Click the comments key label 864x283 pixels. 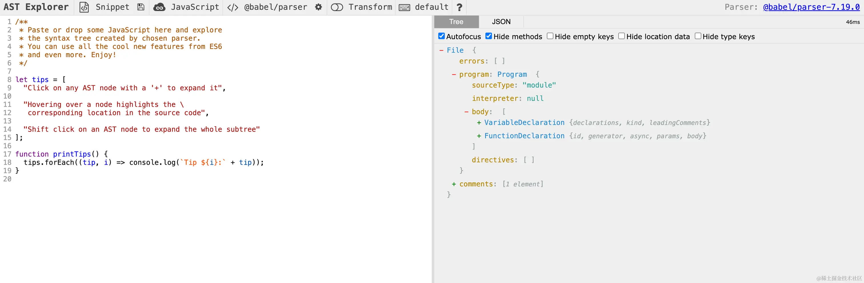point(476,184)
